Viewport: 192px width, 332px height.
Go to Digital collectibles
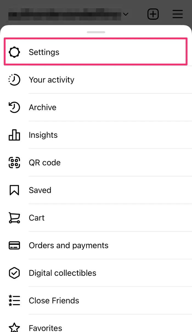(x=63, y=273)
